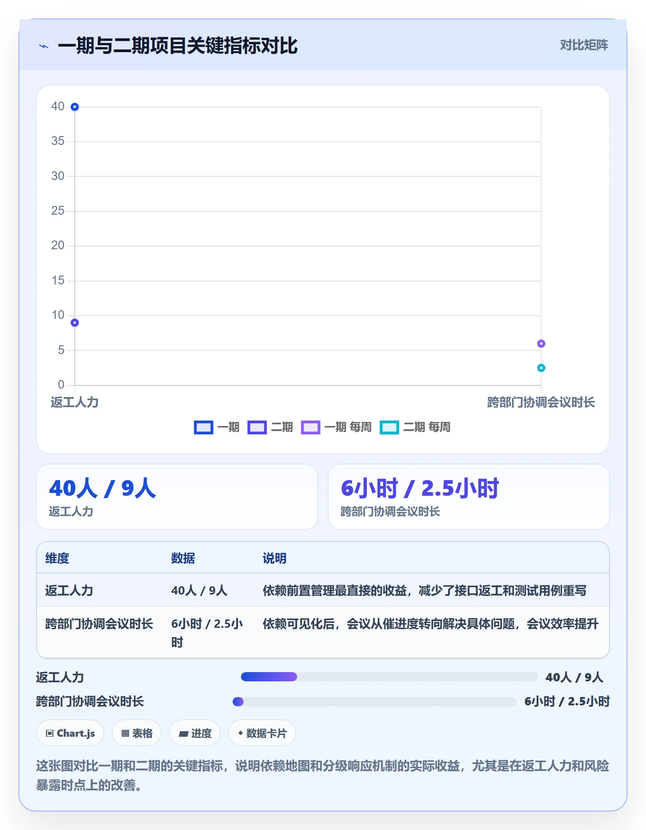The height and width of the screenshot is (830, 646).
Task: Click the Chart.js tag chip
Action: click(70, 733)
